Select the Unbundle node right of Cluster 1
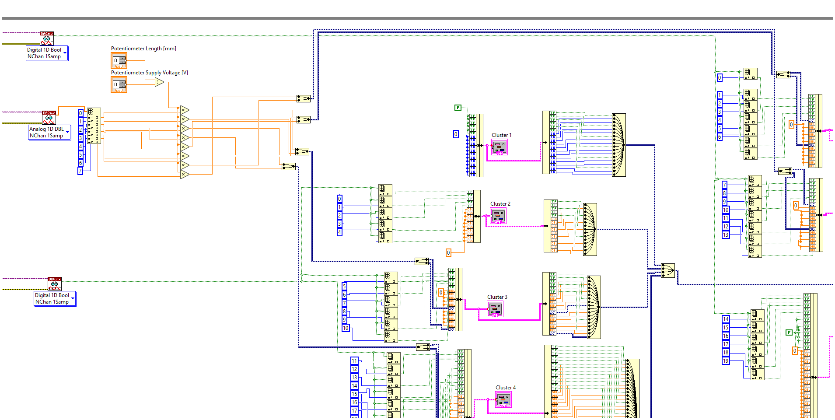 tap(549, 142)
